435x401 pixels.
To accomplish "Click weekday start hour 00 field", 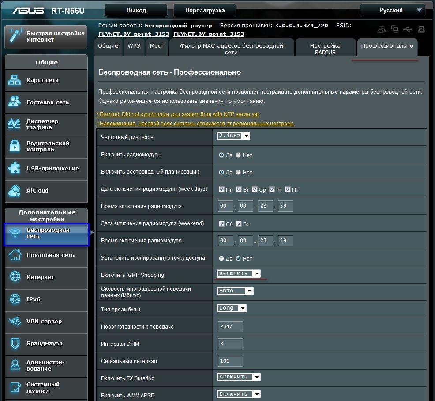I will [225, 206].
